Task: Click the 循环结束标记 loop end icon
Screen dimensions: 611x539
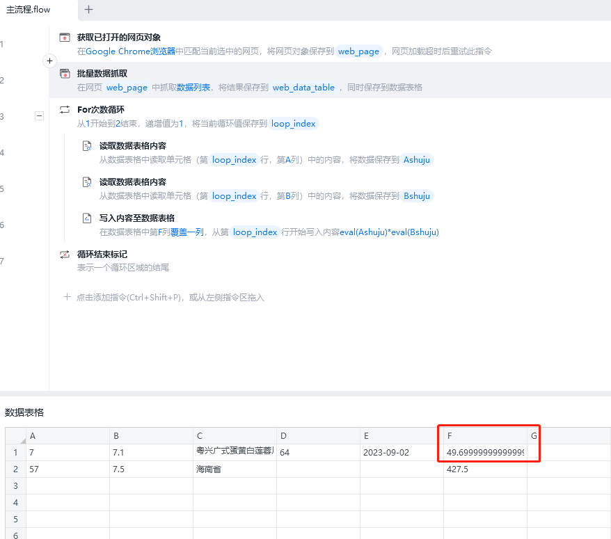Action: [x=65, y=255]
